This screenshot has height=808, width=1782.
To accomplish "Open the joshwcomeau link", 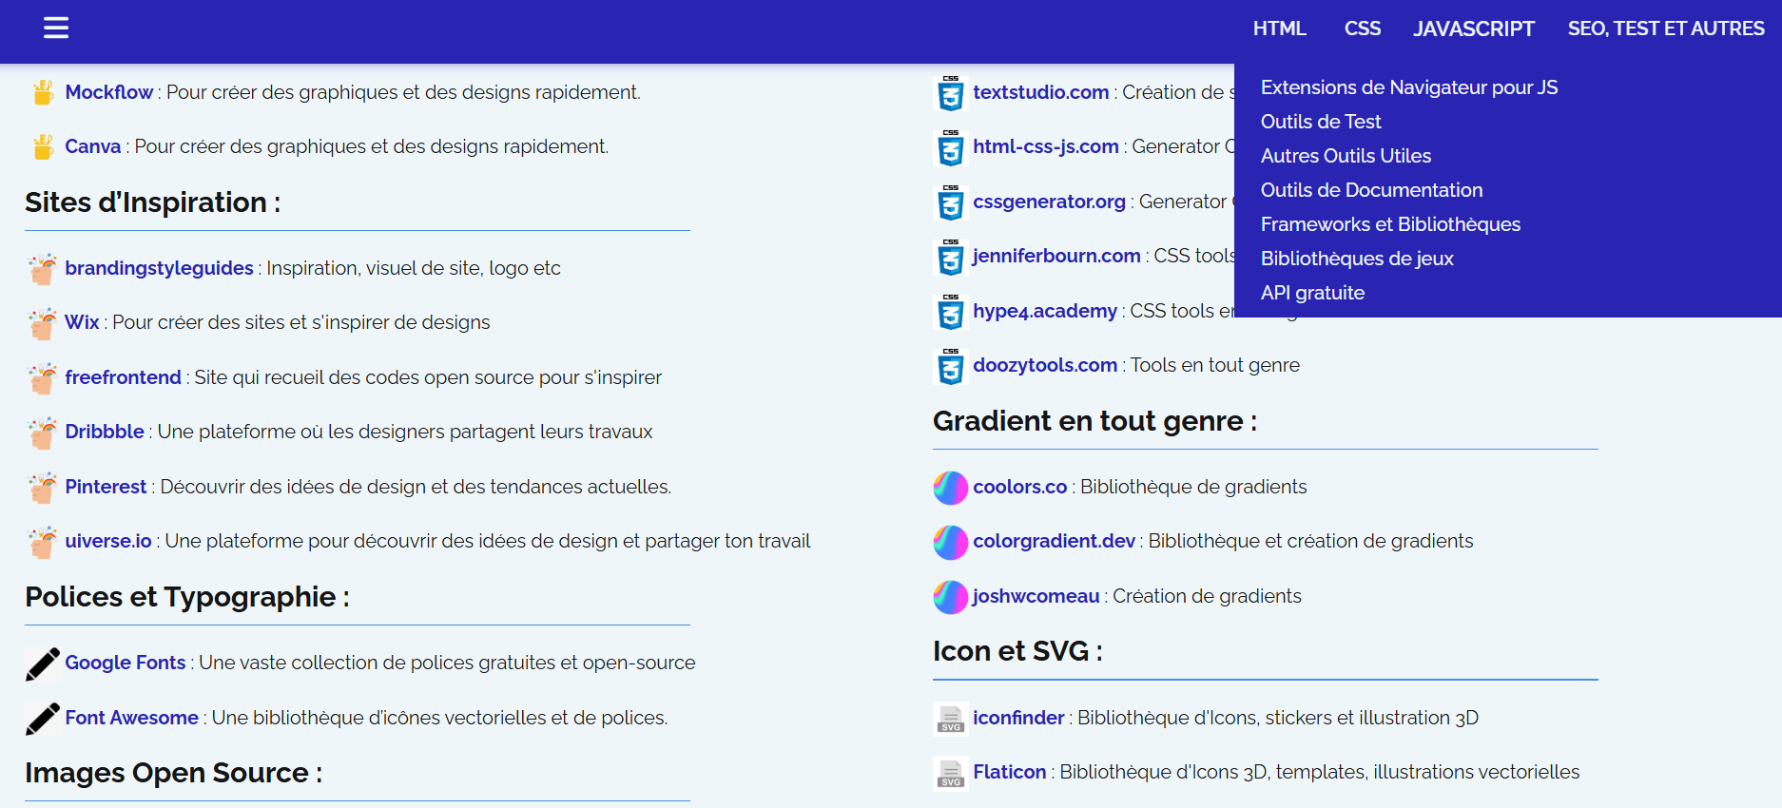I will pos(1036,596).
